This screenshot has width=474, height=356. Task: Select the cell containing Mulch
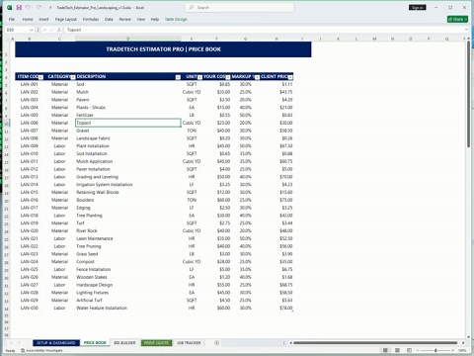(x=128, y=92)
